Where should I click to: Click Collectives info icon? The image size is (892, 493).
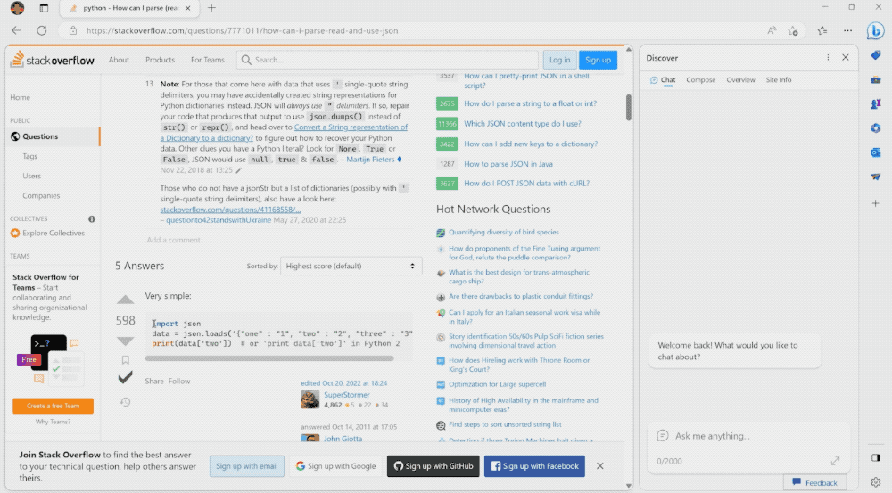(x=92, y=219)
